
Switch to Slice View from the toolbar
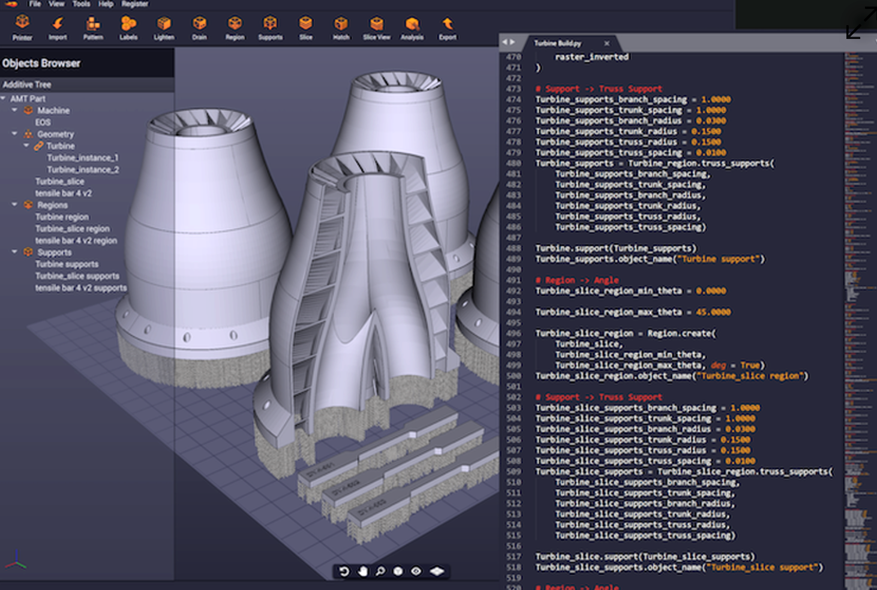tap(376, 28)
